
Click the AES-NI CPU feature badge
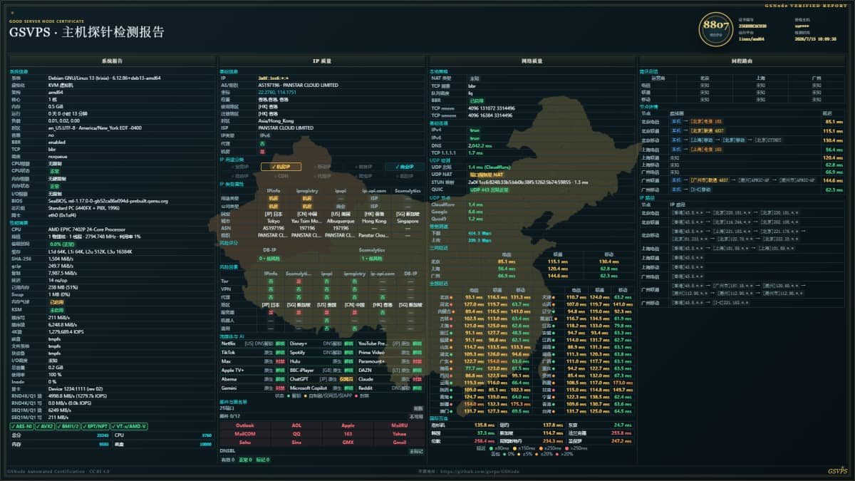(23, 426)
